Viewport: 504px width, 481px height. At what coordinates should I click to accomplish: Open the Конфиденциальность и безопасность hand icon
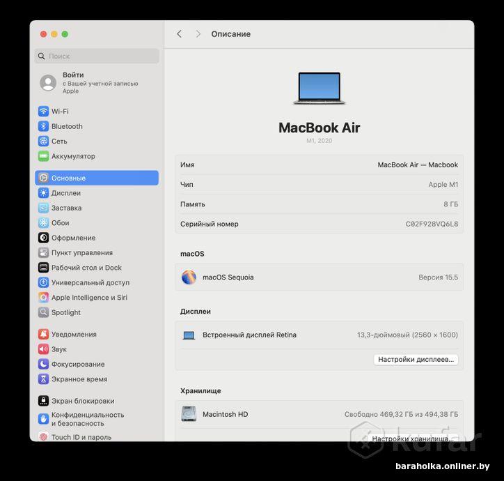(x=43, y=419)
